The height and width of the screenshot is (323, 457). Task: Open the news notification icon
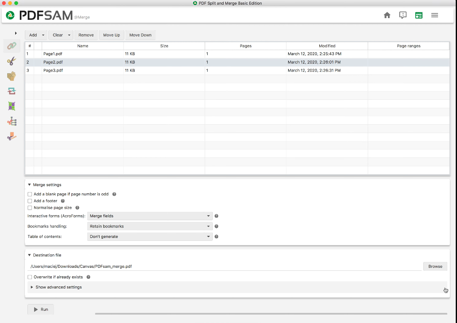pos(403,15)
